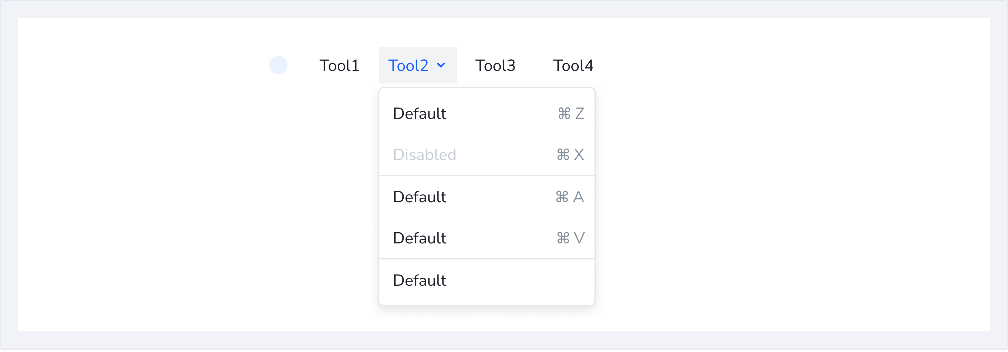This screenshot has width=1008, height=352.
Task: Collapse the Tool2 menu via its chevron
Action: 441,65
